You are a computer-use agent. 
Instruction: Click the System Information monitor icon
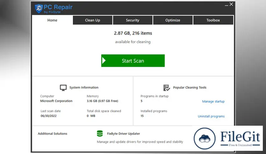coord(63,88)
